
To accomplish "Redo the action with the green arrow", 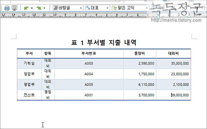I will tap(39, 8).
